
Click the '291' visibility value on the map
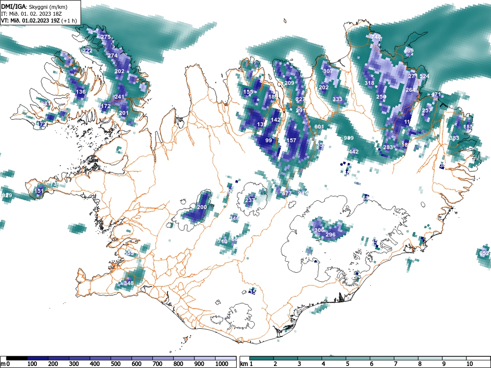pos(300,111)
